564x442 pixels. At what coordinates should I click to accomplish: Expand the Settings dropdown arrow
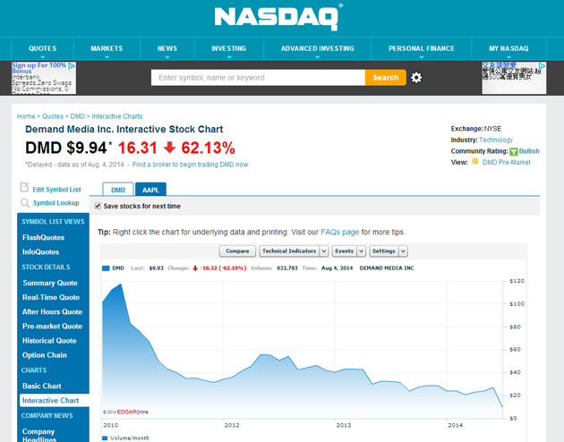point(403,251)
